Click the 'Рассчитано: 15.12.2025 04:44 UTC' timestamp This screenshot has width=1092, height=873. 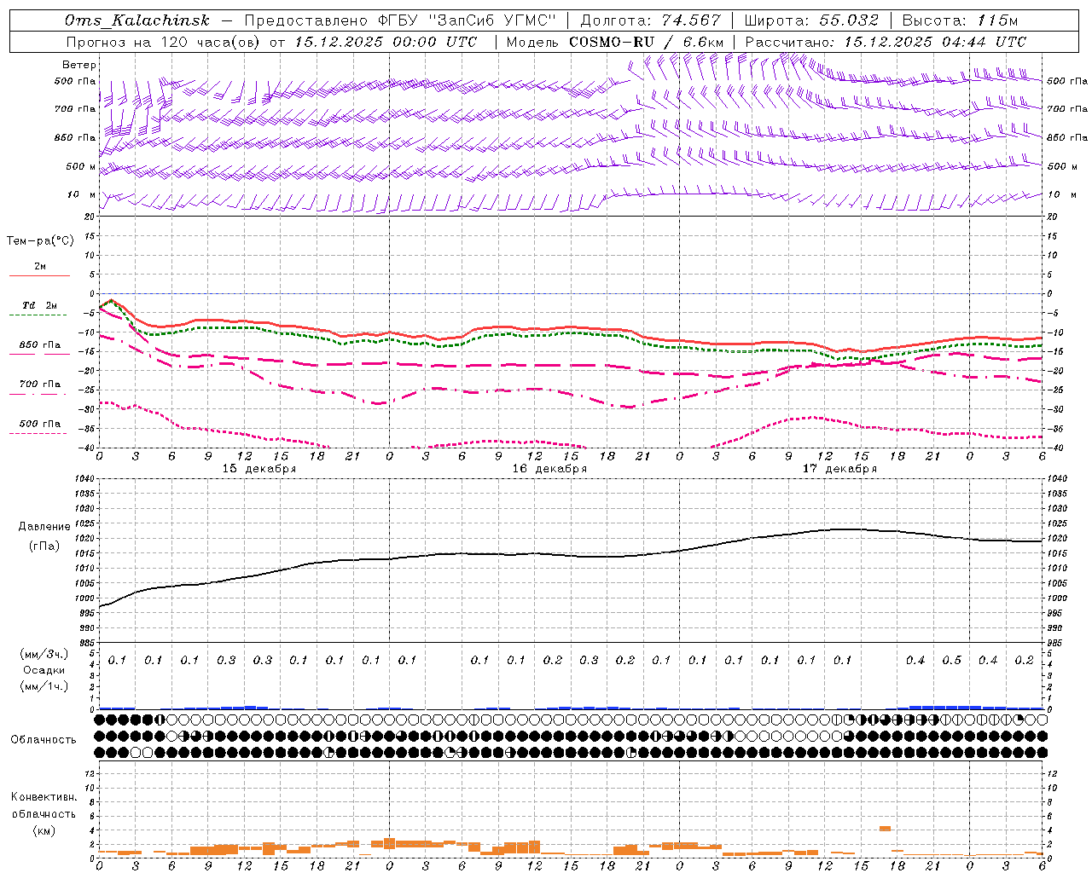(x=886, y=42)
